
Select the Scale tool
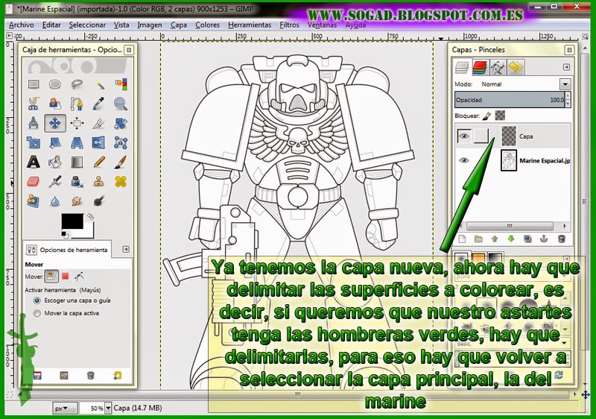coord(34,142)
